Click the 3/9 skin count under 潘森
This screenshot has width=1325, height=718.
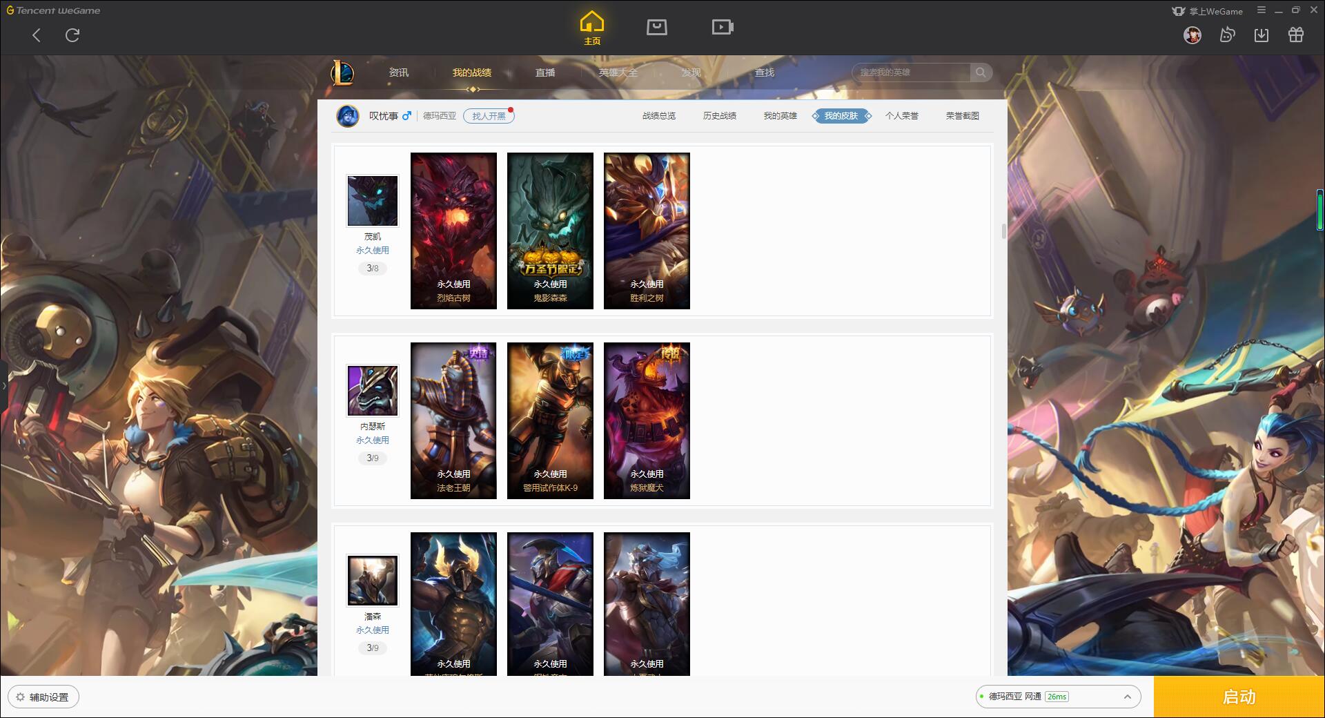373,648
